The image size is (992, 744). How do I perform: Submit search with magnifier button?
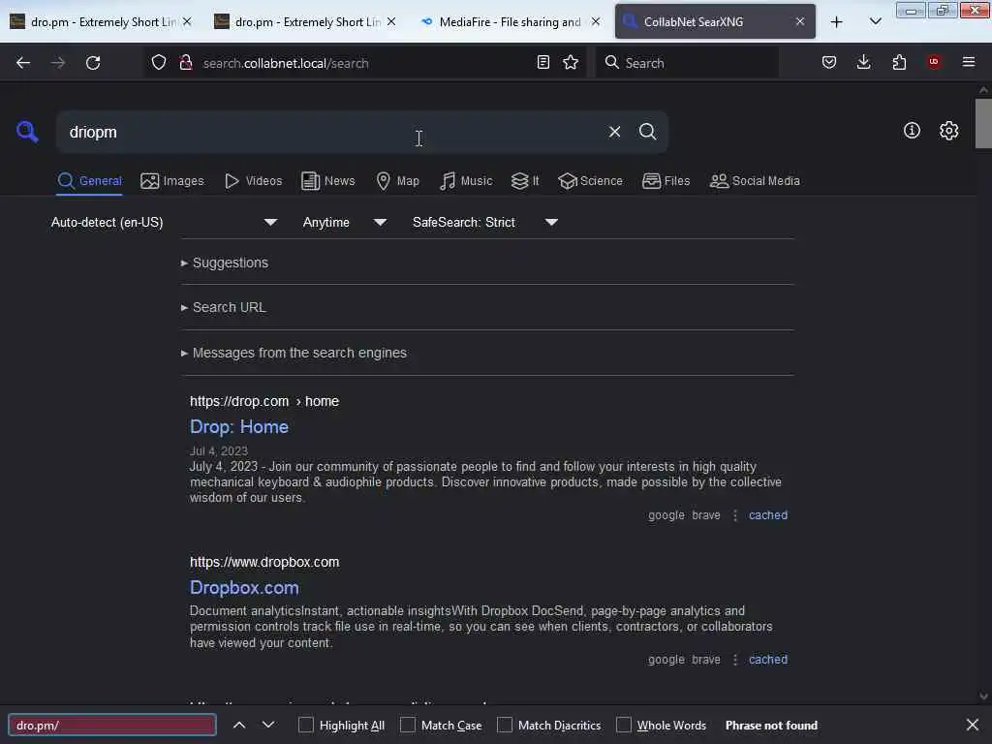pos(647,132)
